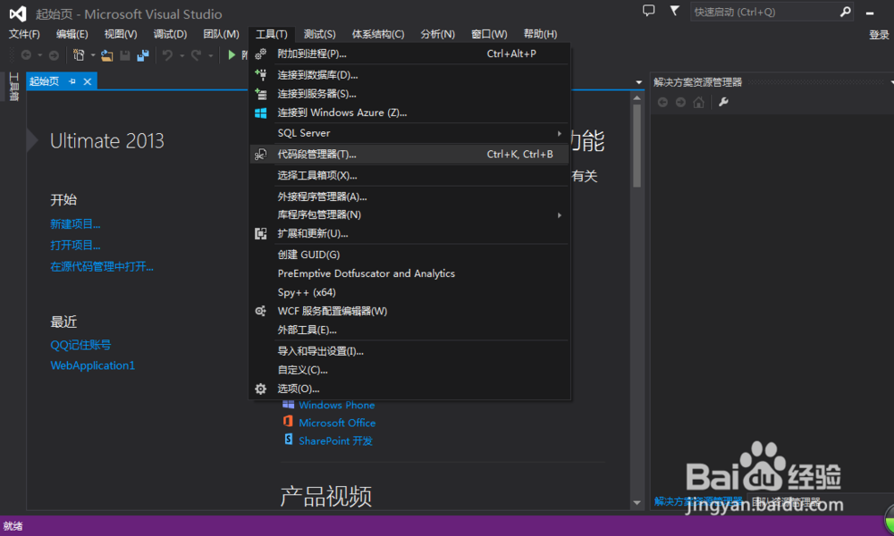Click the Microsoft Office icon
The image size is (894, 536).
[289, 422]
